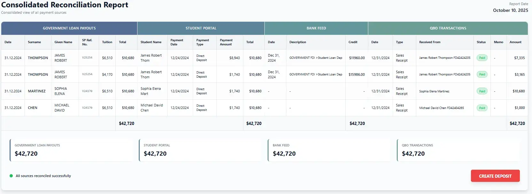The image size is (532, 194).
Task: Select the Bank Feed table header
Action: pyautogui.click(x=316, y=28)
